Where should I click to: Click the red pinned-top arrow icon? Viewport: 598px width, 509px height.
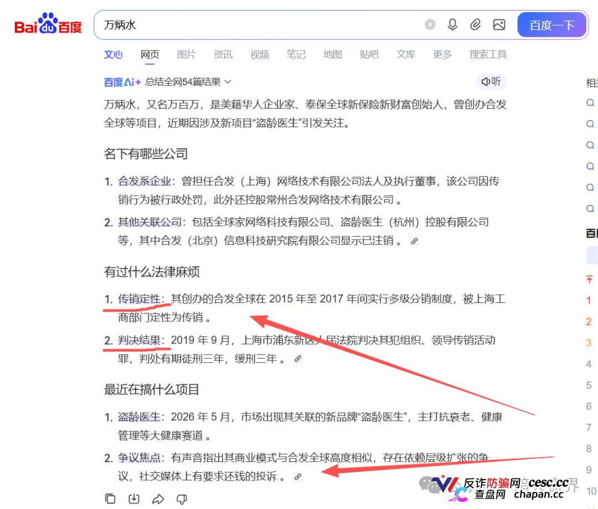pyautogui.click(x=589, y=279)
